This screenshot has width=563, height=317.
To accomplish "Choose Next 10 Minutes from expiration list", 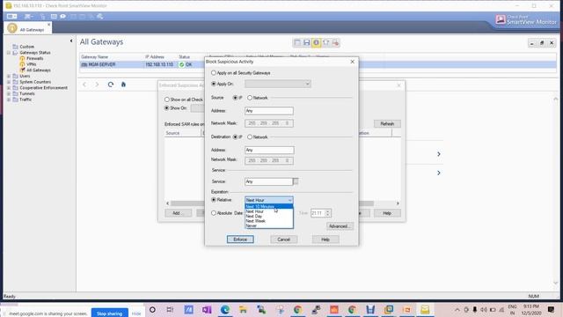I will coord(269,207).
